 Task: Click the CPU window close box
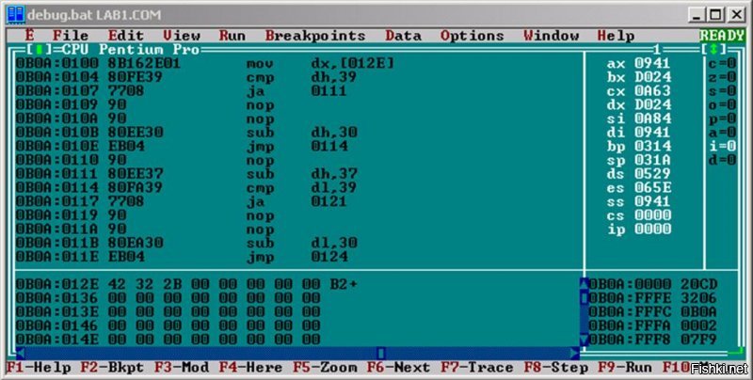(x=37, y=49)
